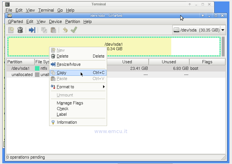
Task: Click the Format to icon in context menu
Action: coord(53,87)
